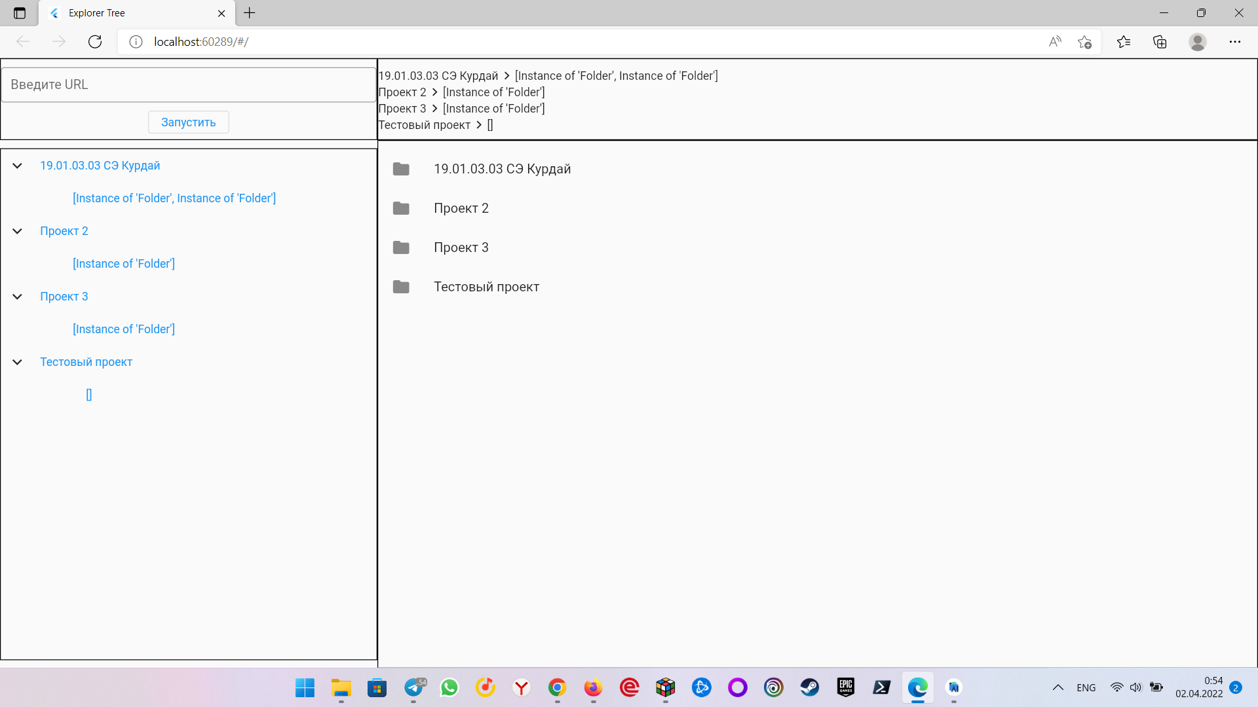Image resolution: width=1258 pixels, height=707 pixels.
Task: Open Read aloud icon in address bar
Action: click(1055, 42)
